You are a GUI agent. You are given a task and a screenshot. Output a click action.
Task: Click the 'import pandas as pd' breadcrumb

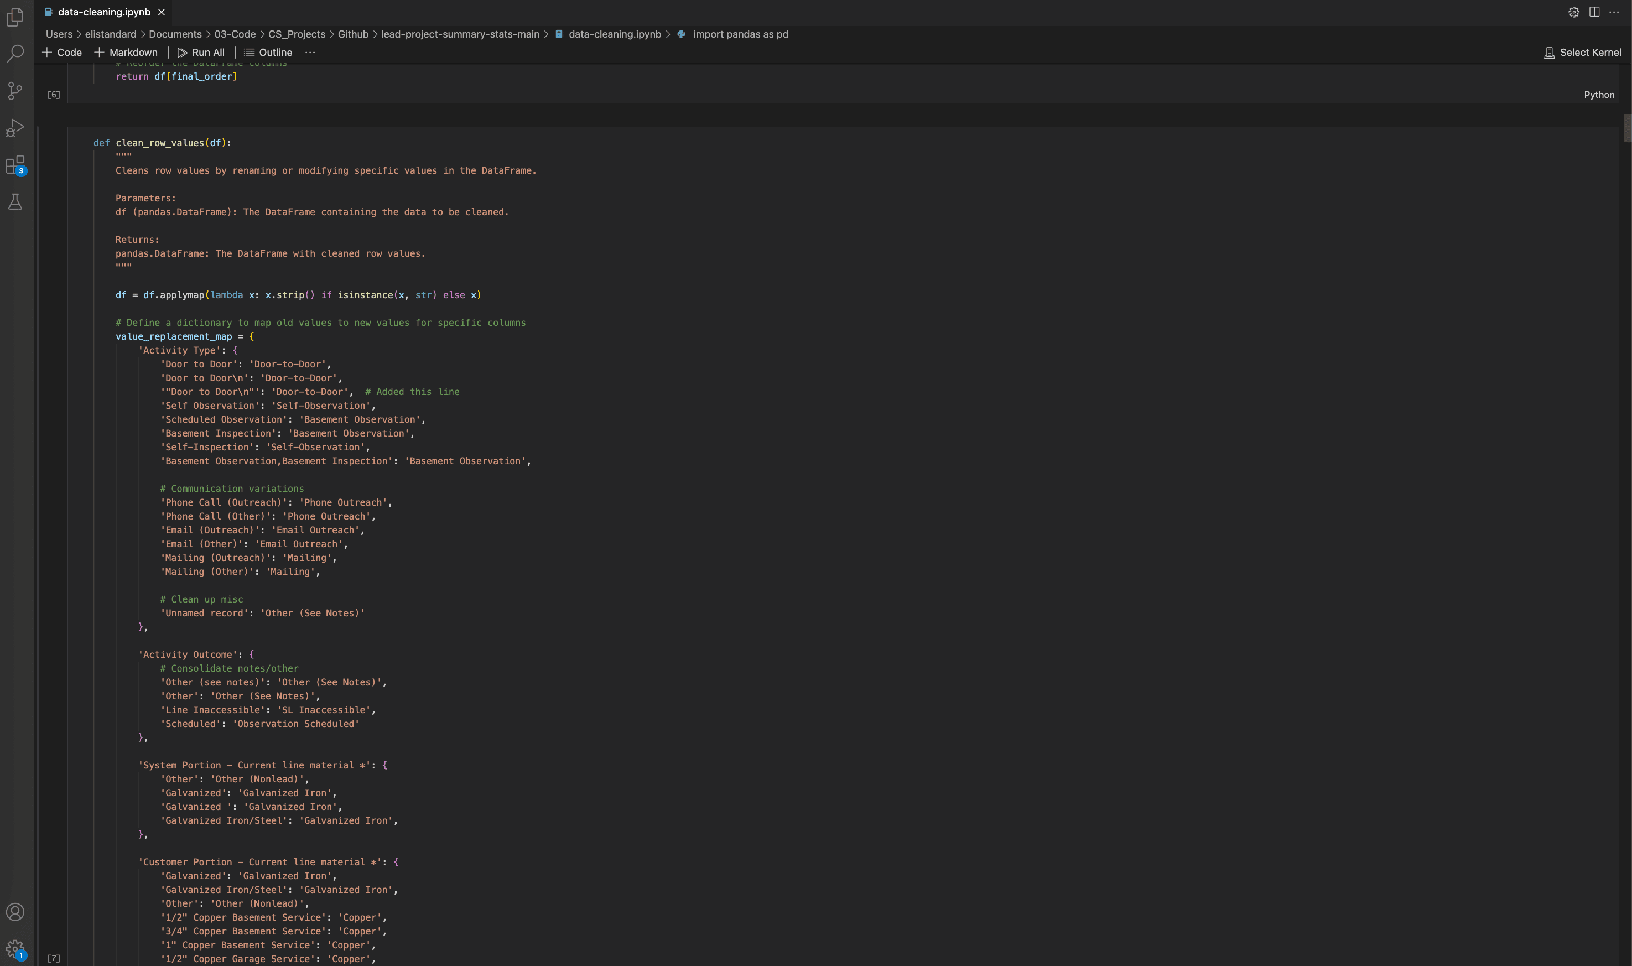coord(732,34)
